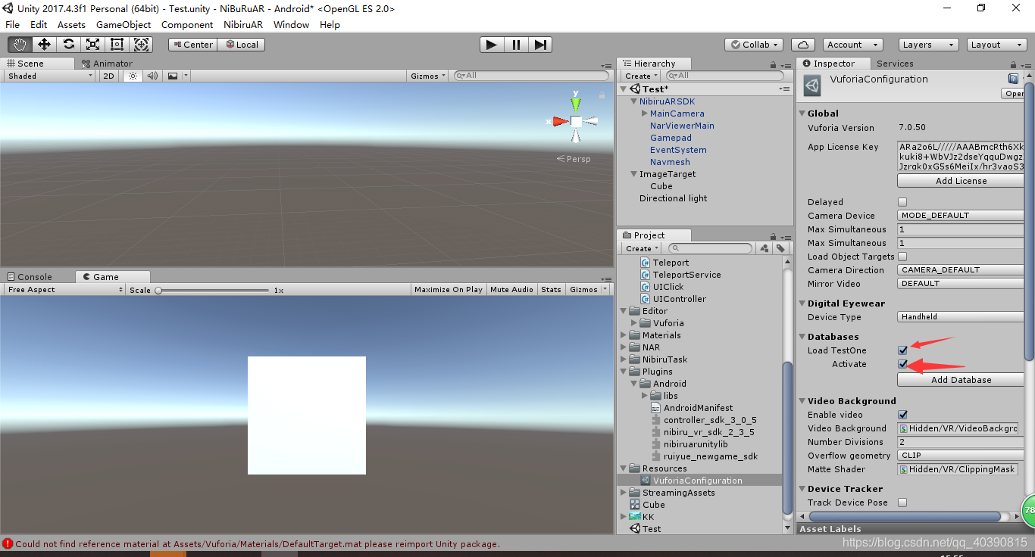Open the Device Type Handheld dropdown
This screenshot has width=1035, height=557.
point(961,317)
